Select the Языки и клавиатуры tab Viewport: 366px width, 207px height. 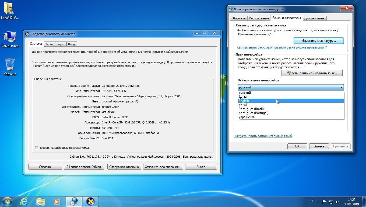[x=286, y=18]
